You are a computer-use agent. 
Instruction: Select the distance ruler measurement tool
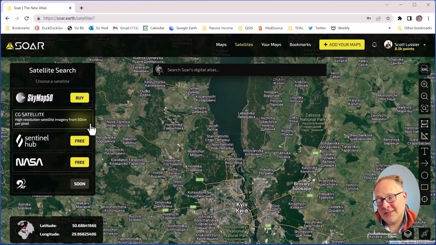(x=424, y=136)
